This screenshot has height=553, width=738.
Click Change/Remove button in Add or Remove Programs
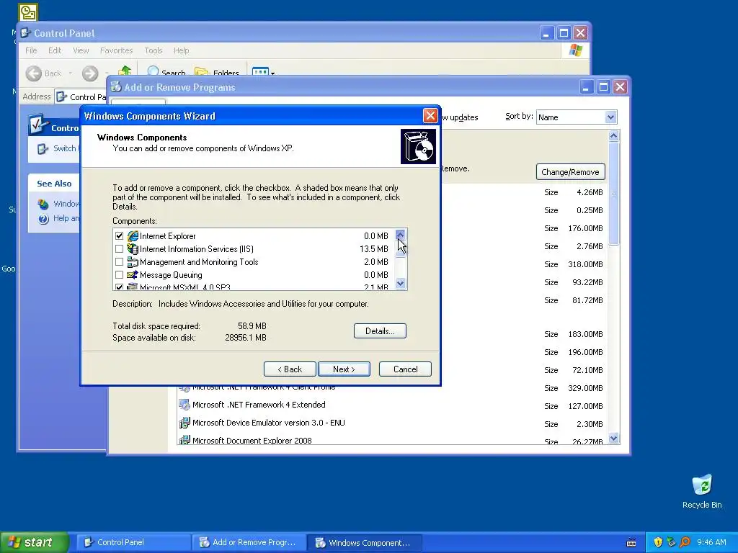click(x=571, y=172)
